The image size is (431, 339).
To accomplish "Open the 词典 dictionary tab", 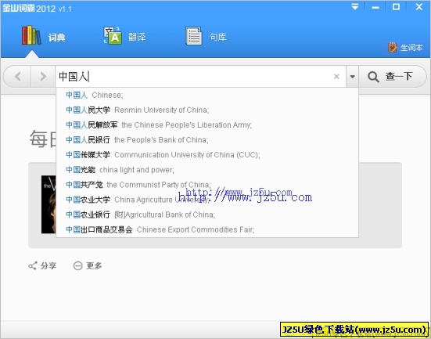I will (x=44, y=36).
